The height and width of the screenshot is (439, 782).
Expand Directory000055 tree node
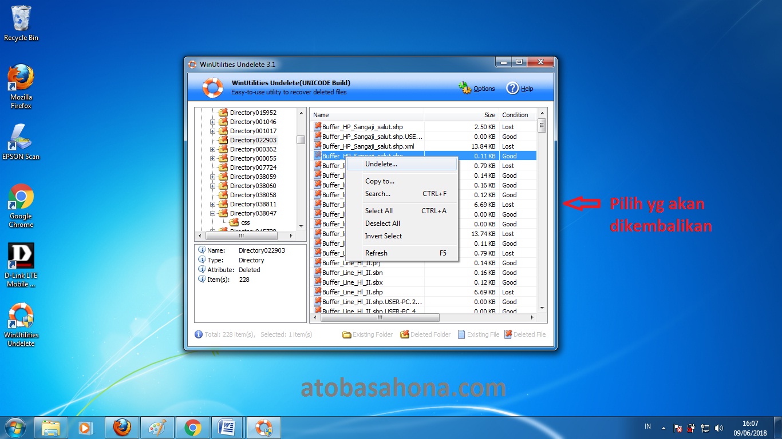213,158
